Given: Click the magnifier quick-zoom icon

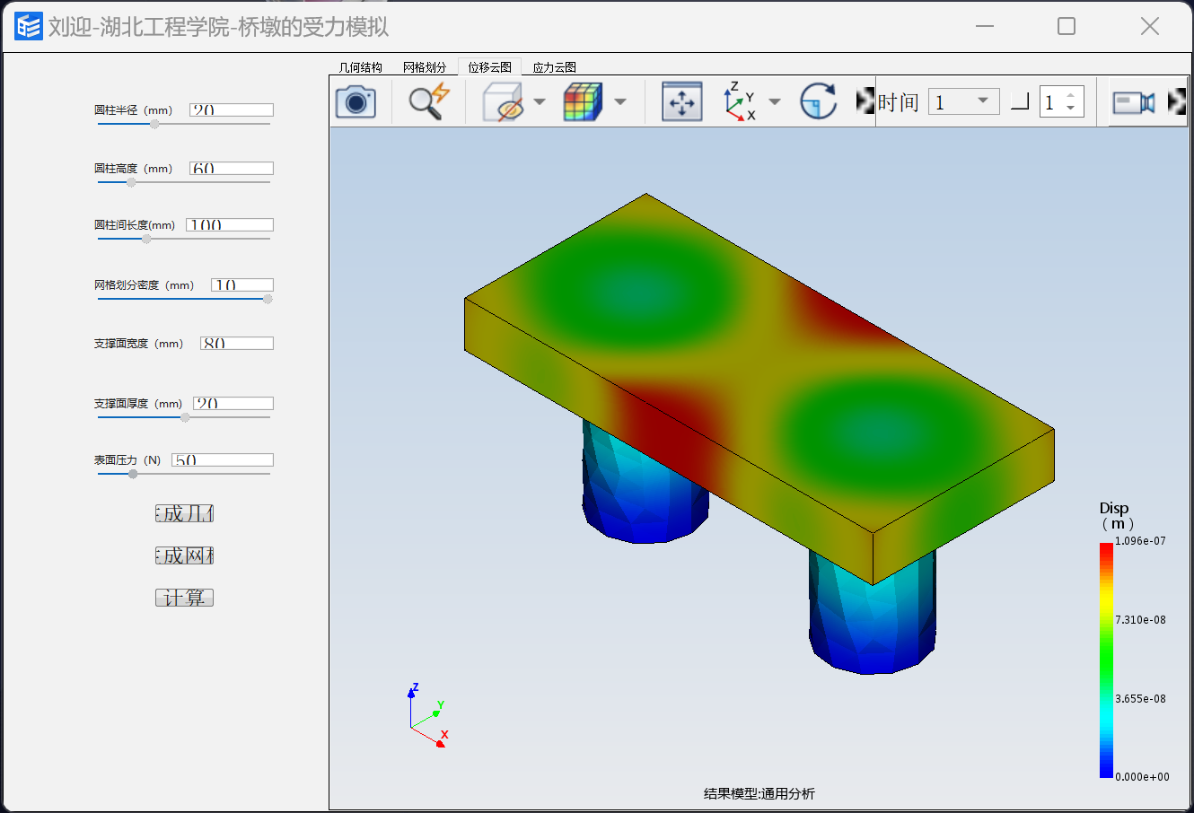Looking at the screenshot, I should click(428, 101).
